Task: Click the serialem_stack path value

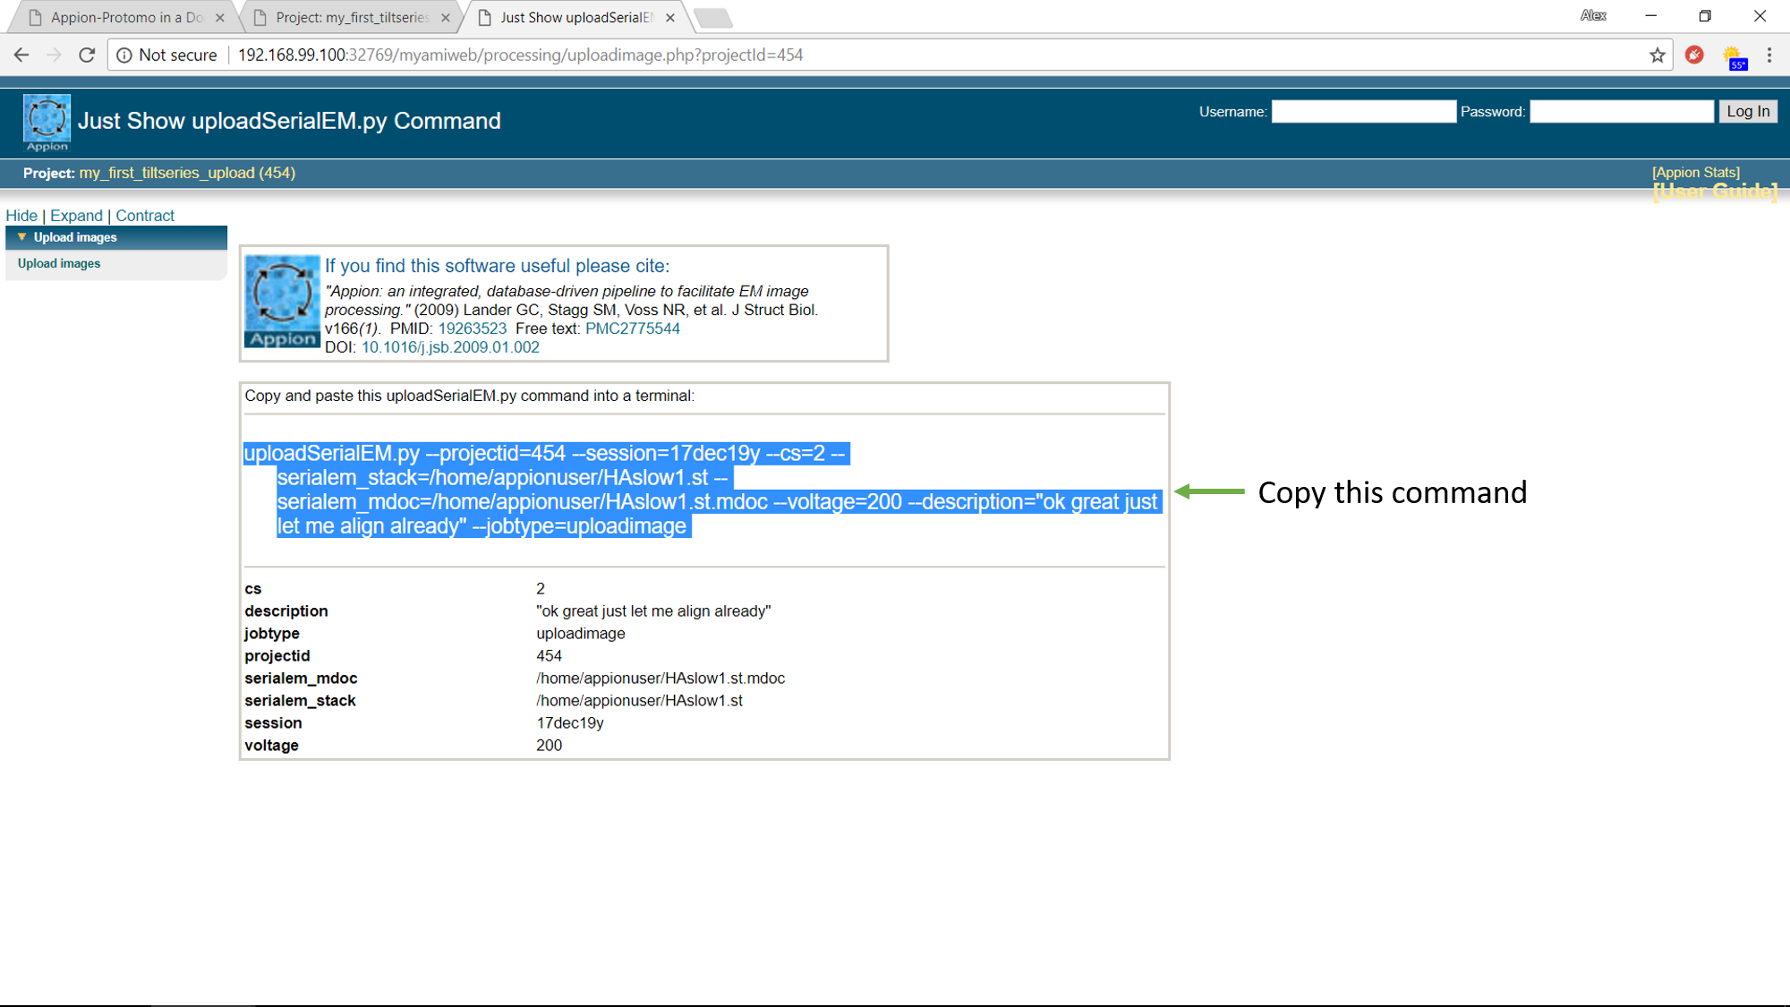Action: coord(639,701)
